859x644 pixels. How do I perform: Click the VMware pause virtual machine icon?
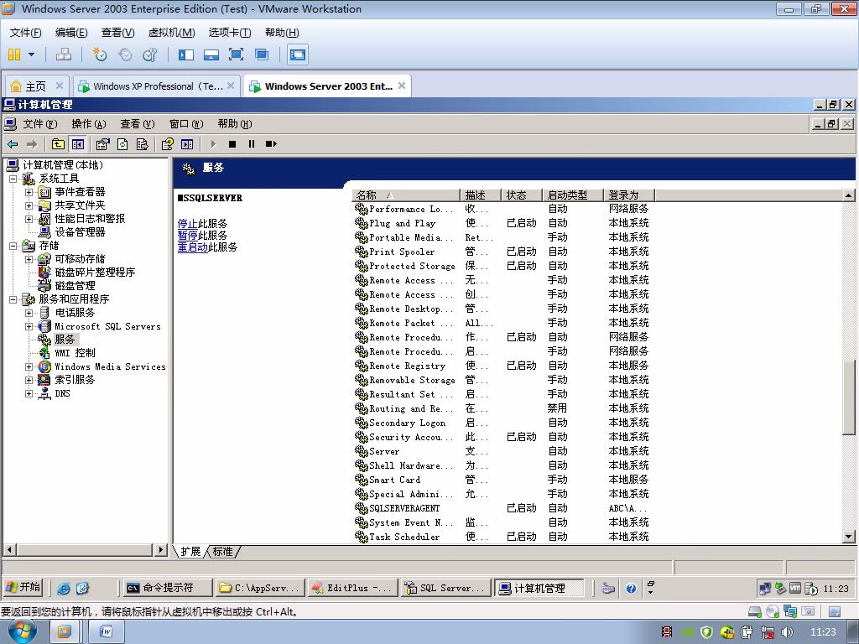click(x=14, y=55)
